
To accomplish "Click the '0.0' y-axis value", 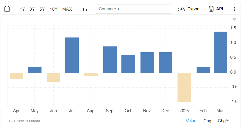I will coord(233,72).
